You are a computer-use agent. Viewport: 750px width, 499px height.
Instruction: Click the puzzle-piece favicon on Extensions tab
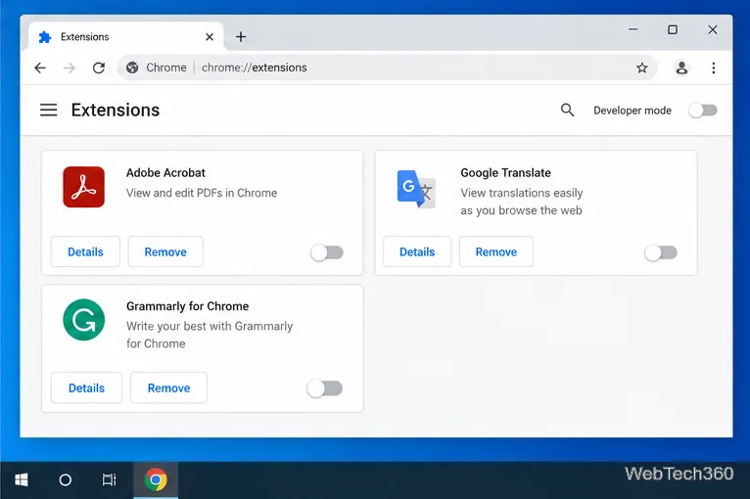(44, 37)
